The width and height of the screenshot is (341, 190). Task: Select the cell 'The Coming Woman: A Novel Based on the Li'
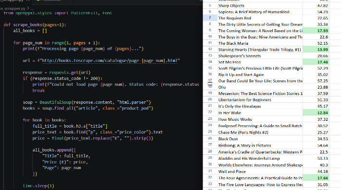[260, 31]
